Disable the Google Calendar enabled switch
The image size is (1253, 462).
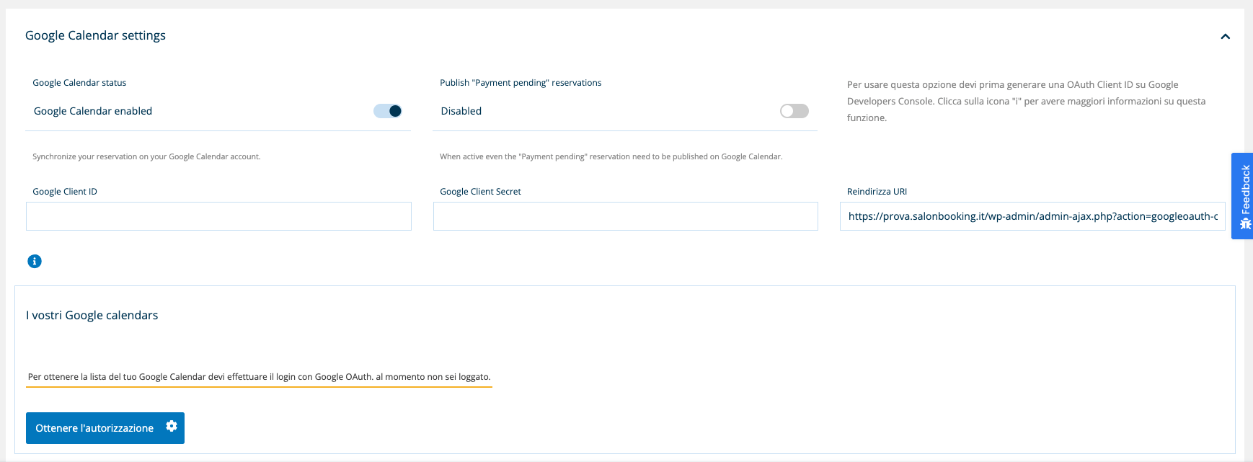387,111
